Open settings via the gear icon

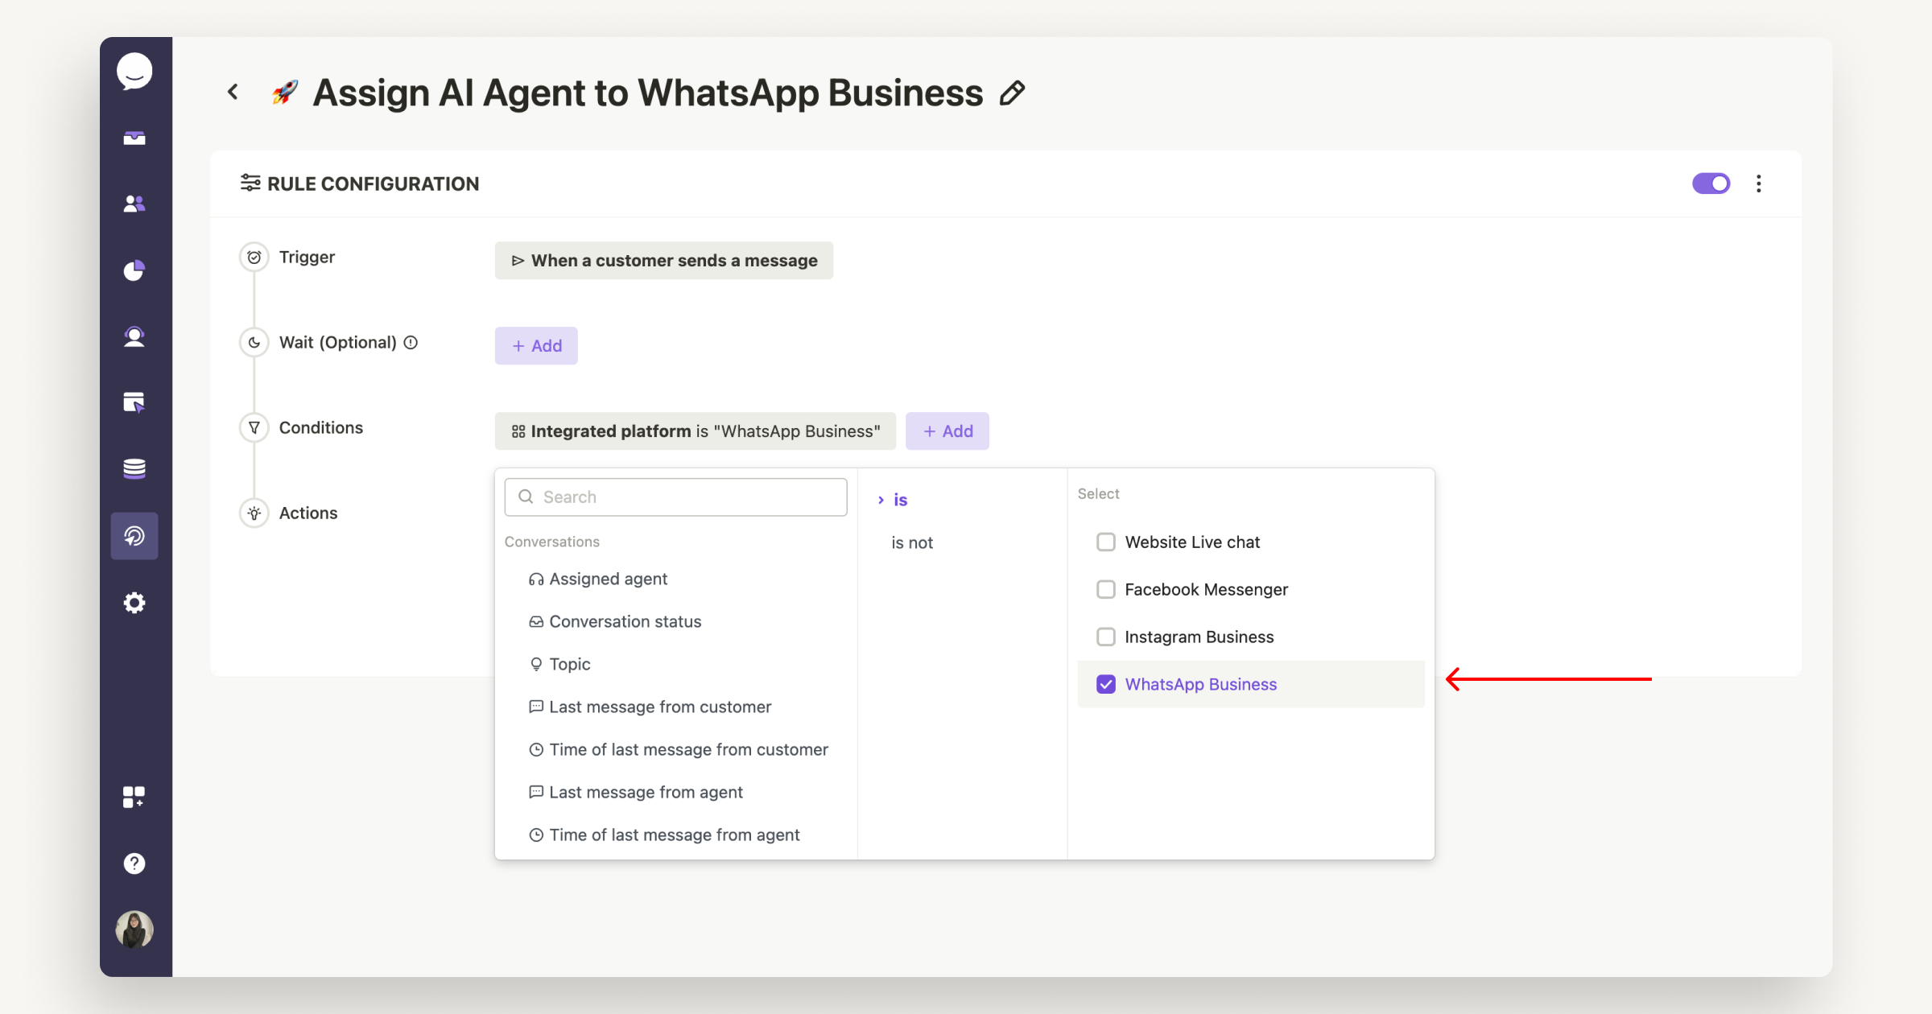(x=134, y=602)
